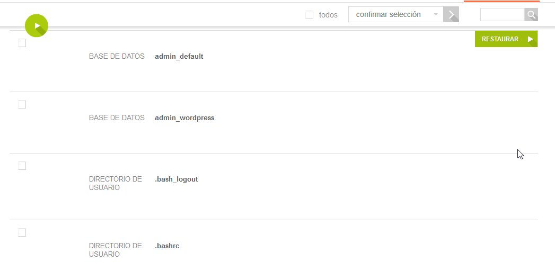The image size is (555, 262).
Task: Focus the search input field
Action: pos(503,15)
